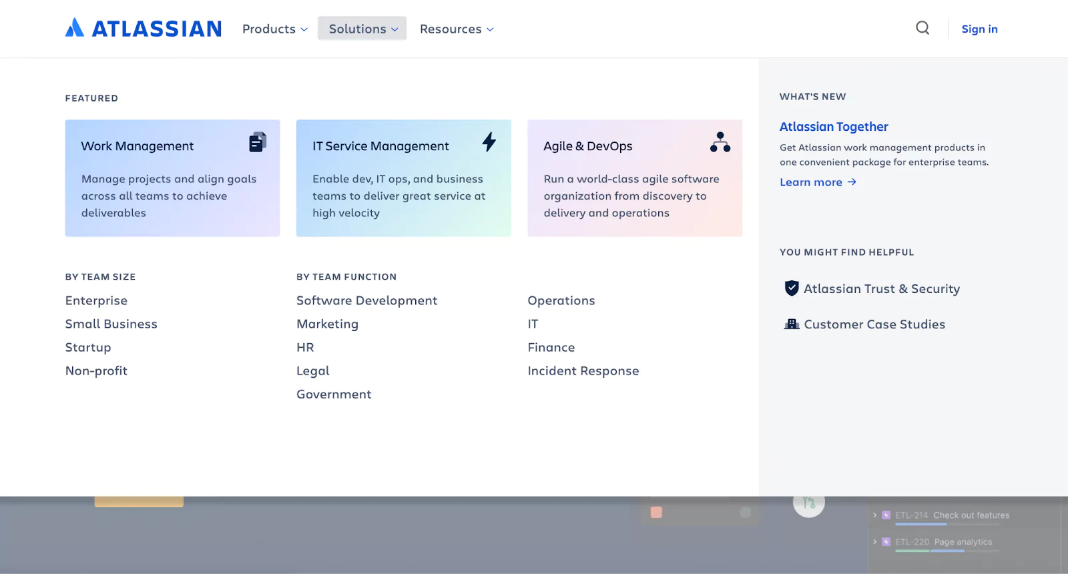Click the IT Service Management lightning icon
Image resolution: width=1068 pixels, height=574 pixels.
coord(489,141)
